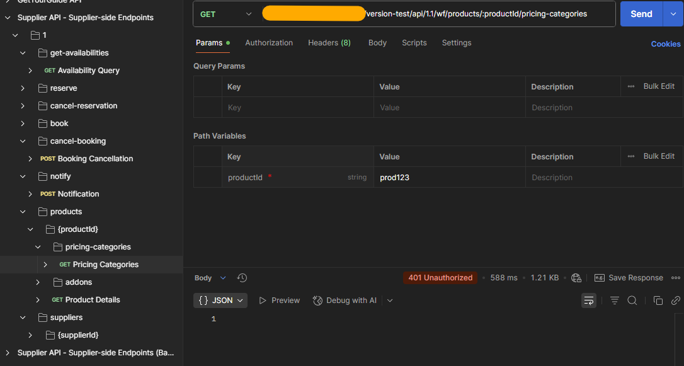Edit the productId value prod123

tap(449, 178)
